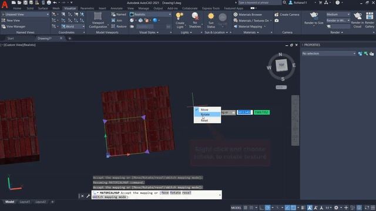Viewport: 376px width, 211px height.
Task: Click the blue highlighted coordinate input field
Action: click(x=244, y=112)
